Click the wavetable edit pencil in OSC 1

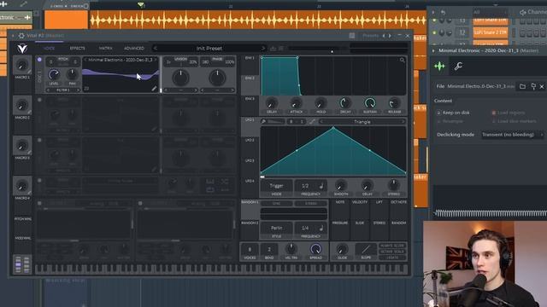pos(154,89)
